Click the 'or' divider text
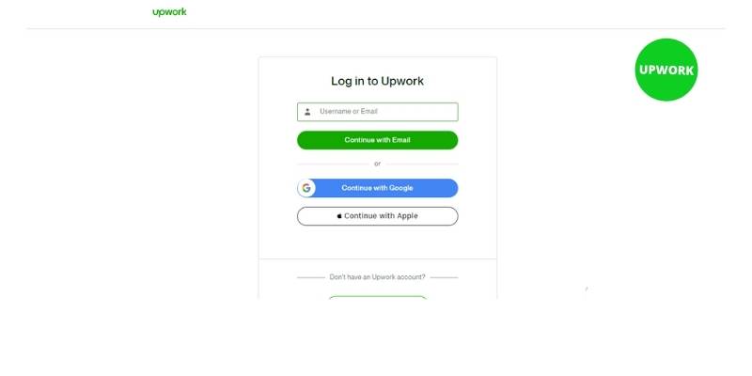 [378, 164]
